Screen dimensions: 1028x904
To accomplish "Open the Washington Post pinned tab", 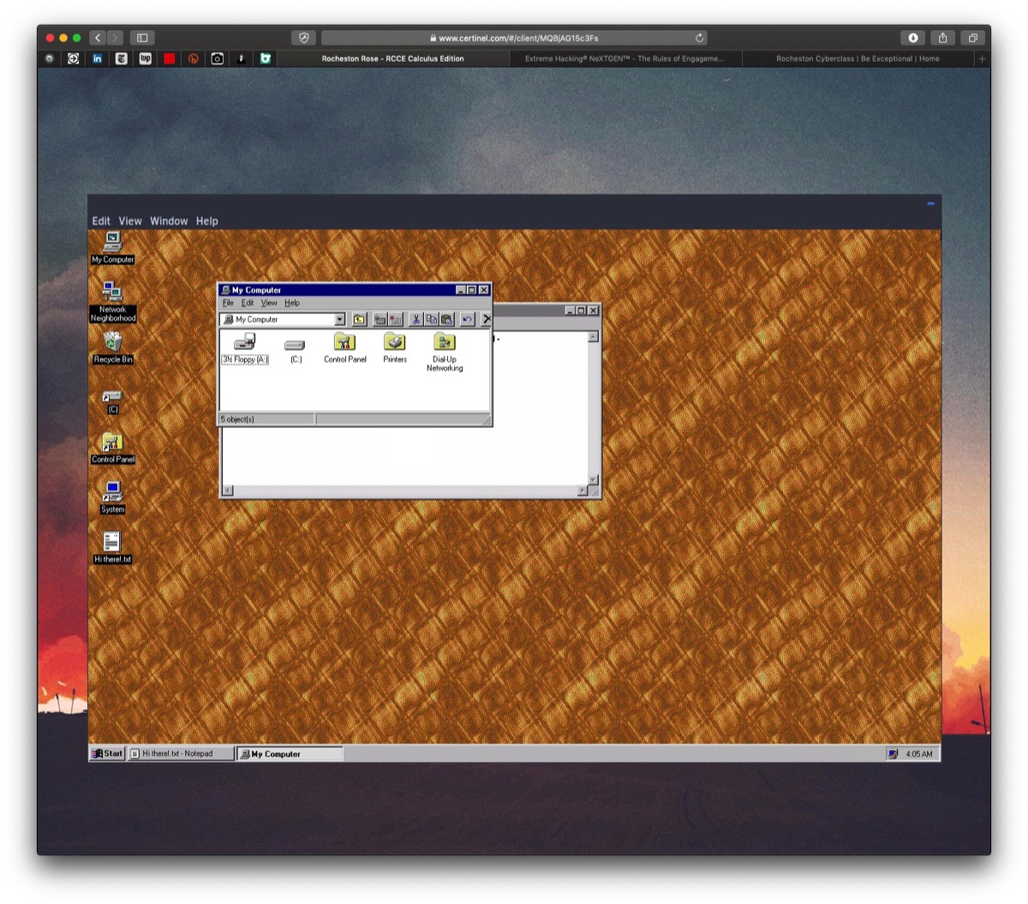I will 145,59.
